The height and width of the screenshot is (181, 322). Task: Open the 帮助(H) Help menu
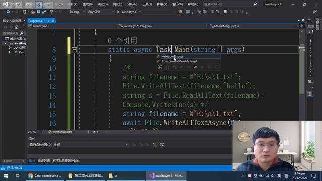(193, 4)
